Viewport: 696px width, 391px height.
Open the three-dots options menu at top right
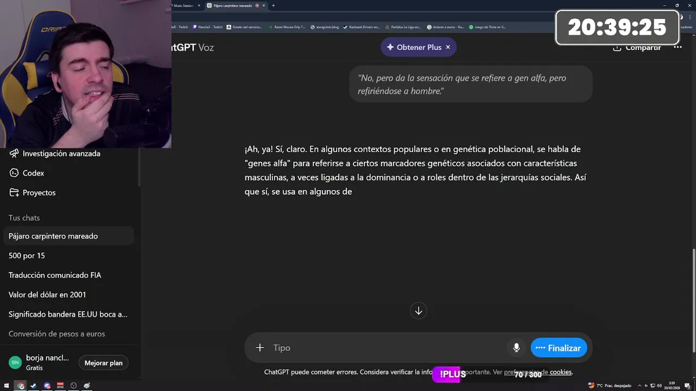(x=678, y=47)
